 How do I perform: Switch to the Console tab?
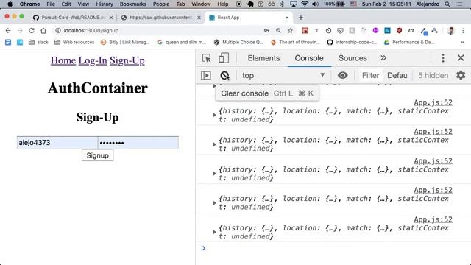coord(309,58)
